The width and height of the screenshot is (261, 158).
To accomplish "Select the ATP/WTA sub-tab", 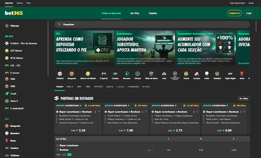I will pos(98,86).
